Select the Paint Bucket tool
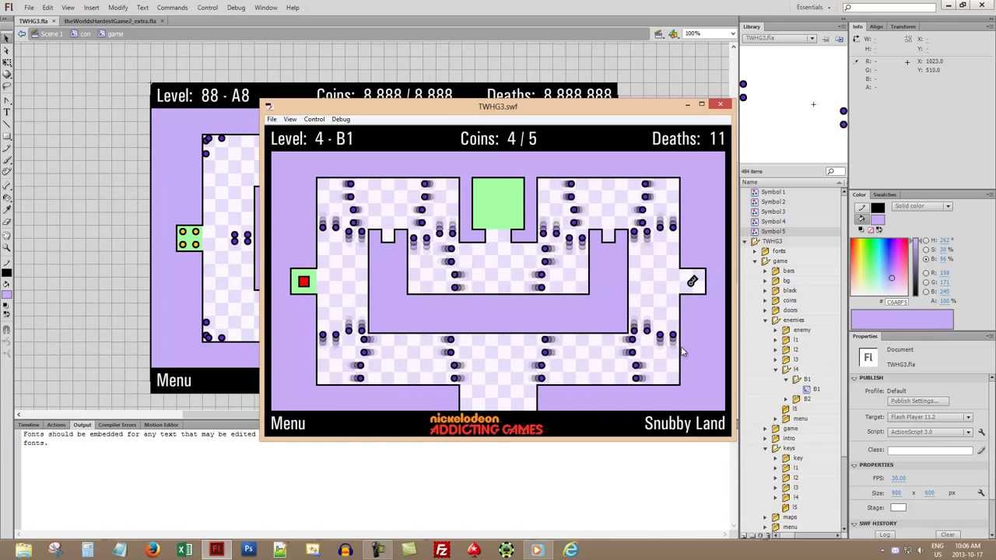The width and height of the screenshot is (996, 560). tap(7, 198)
